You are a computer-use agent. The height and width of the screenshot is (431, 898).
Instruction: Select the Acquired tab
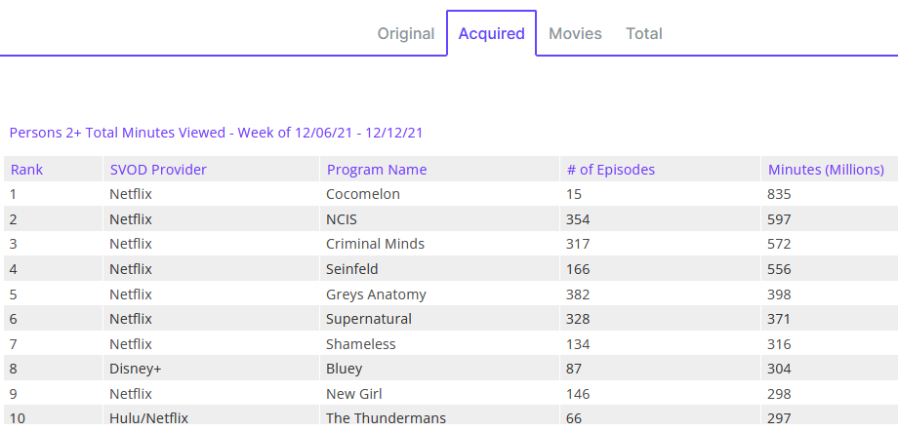tap(491, 33)
